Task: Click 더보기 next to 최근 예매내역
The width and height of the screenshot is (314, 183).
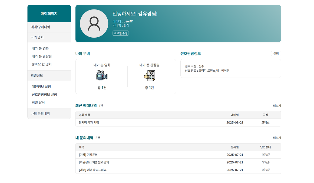Action: pos(277,106)
